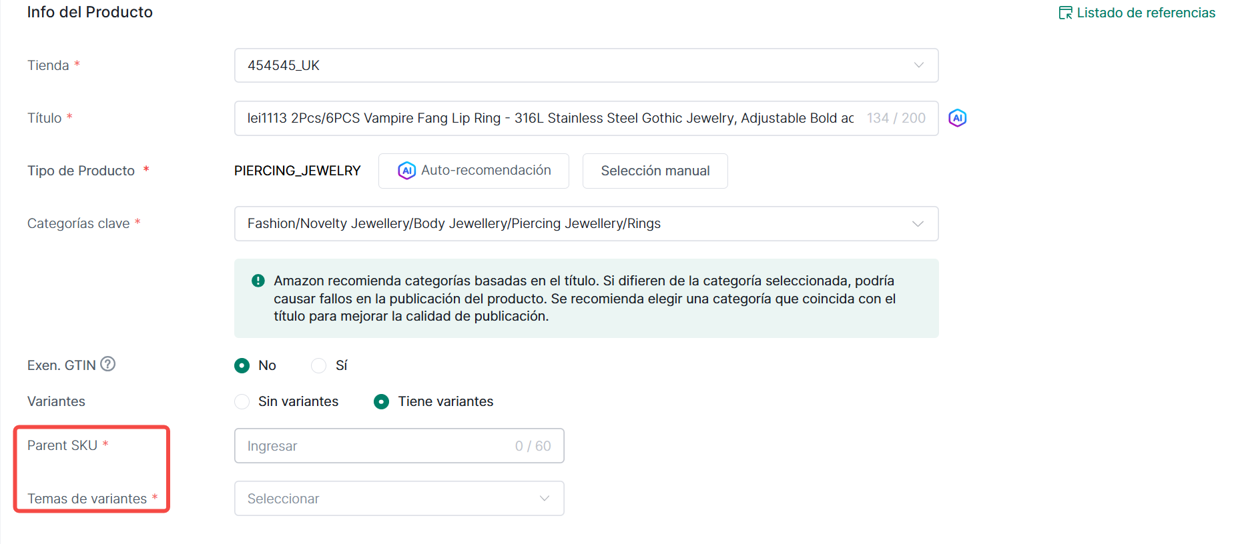Click the Categorías clave chevron arrow
Viewport: 1240px width, 544px height.
[918, 223]
